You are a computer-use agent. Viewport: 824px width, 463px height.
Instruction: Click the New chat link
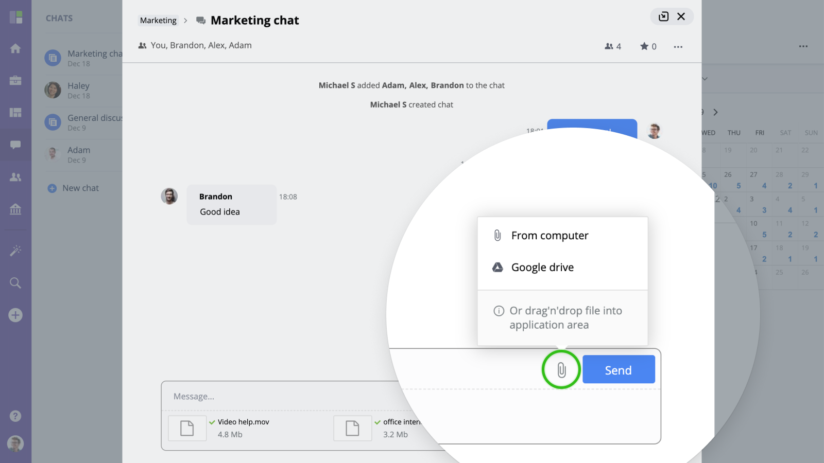click(x=80, y=188)
